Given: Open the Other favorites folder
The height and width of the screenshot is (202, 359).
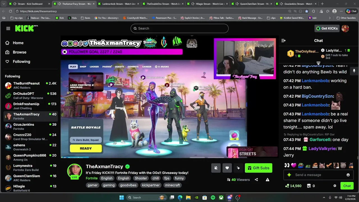Looking at the screenshot, I should 346,18.
